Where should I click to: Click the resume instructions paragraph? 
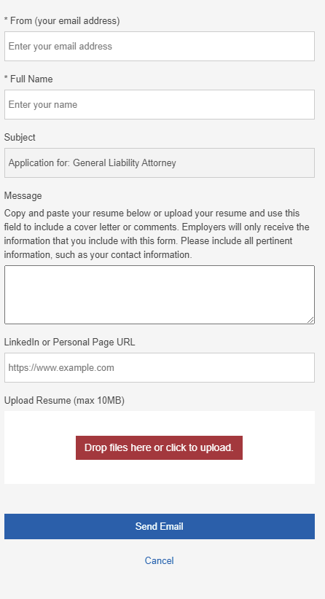coord(157,234)
